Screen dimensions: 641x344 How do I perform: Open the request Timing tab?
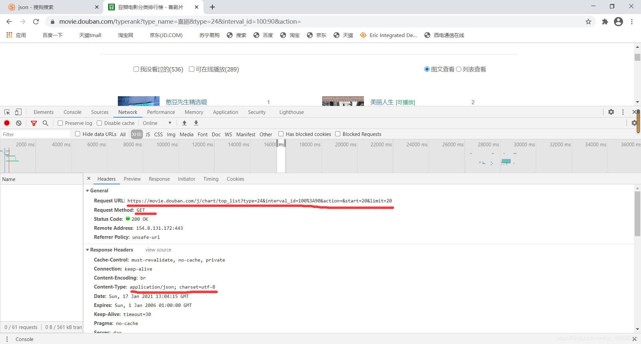[211, 179]
